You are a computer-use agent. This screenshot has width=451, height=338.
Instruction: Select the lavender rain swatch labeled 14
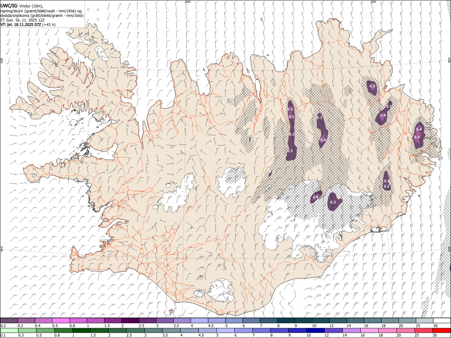coord(351,330)
